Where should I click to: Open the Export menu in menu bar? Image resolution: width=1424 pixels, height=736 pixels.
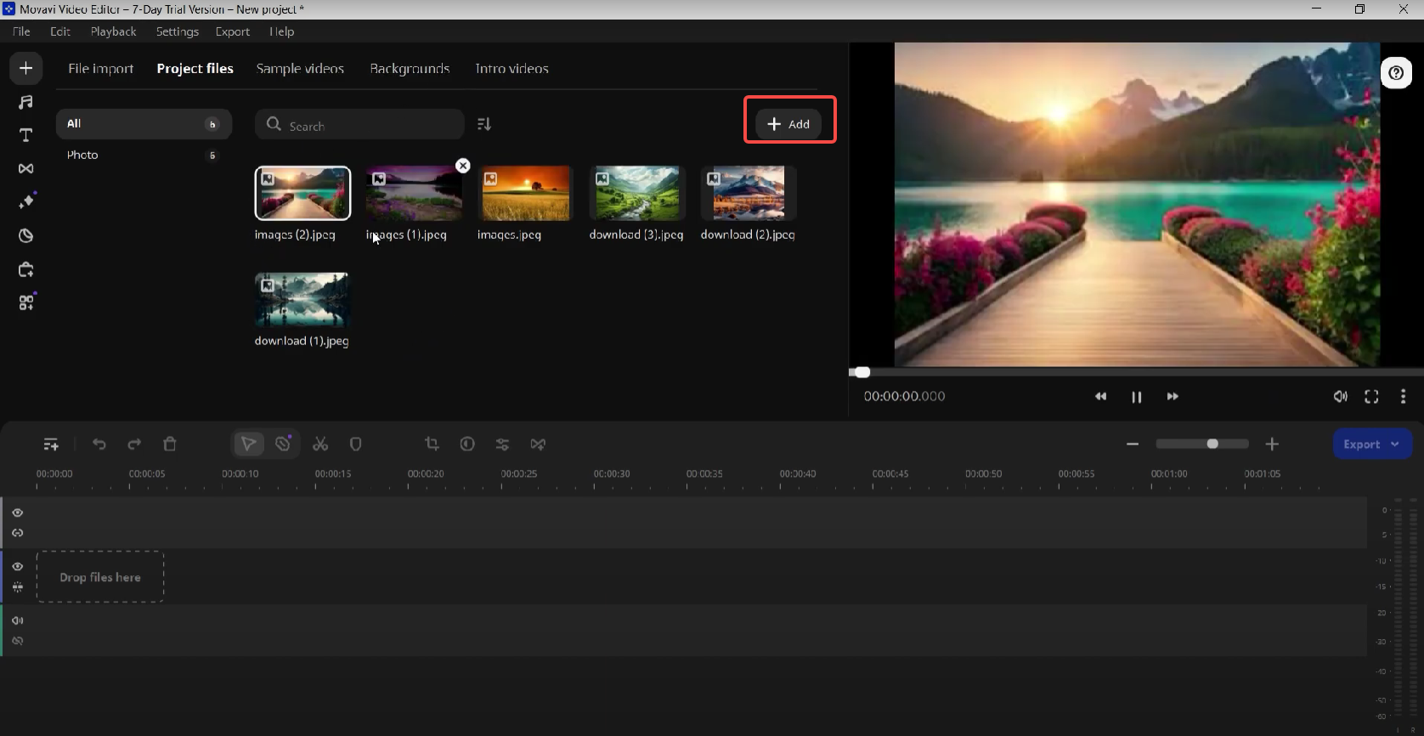(233, 31)
